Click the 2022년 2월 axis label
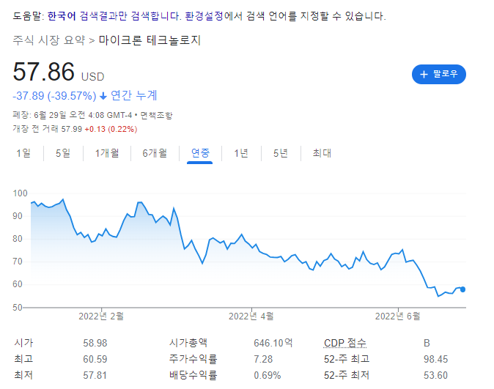494x389 pixels. pyautogui.click(x=101, y=316)
